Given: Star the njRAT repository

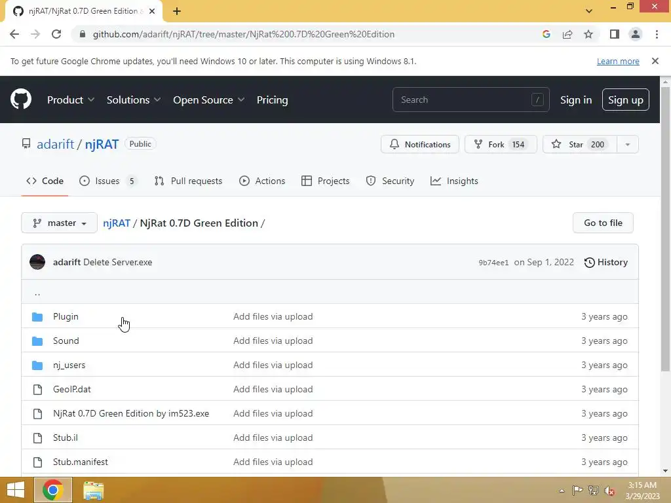Looking at the screenshot, I should (580, 145).
